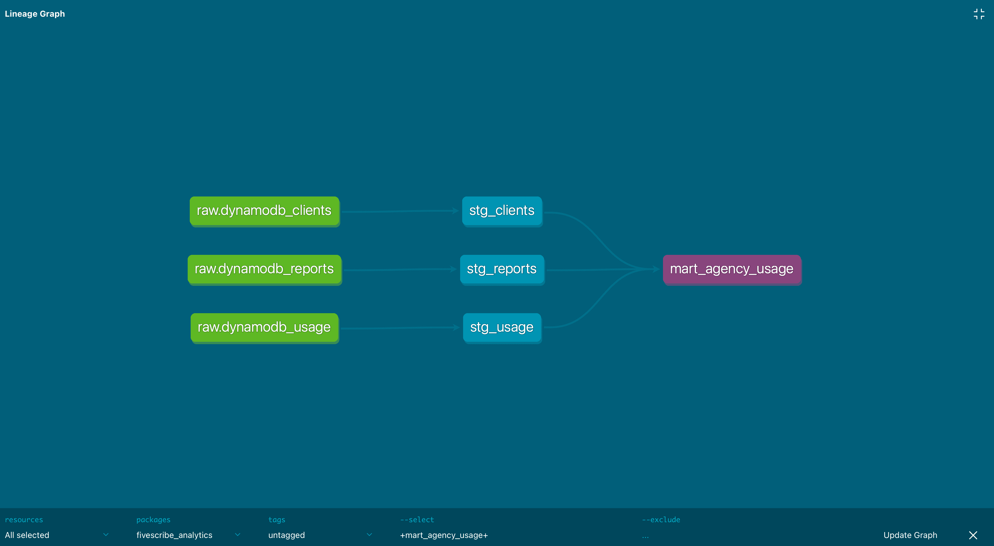Click the --exclude input field
The width and height of the screenshot is (994, 546).
(x=675, y=535)
